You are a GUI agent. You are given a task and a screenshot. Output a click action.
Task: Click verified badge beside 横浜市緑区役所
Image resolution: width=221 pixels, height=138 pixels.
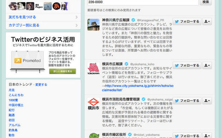130,135
